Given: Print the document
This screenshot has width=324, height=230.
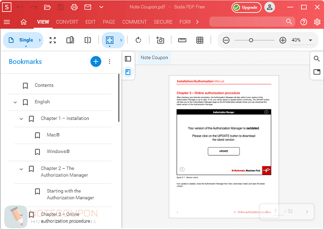Looking at the screenshot, I should (x=74, y=7).
